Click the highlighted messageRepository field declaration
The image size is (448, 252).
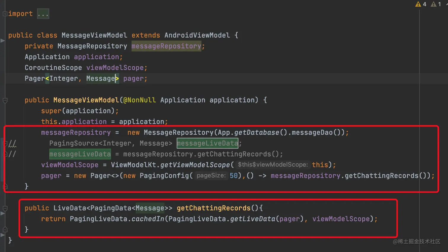point(166,46)
